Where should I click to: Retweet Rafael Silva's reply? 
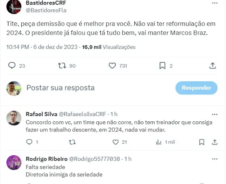pos(73,142)
